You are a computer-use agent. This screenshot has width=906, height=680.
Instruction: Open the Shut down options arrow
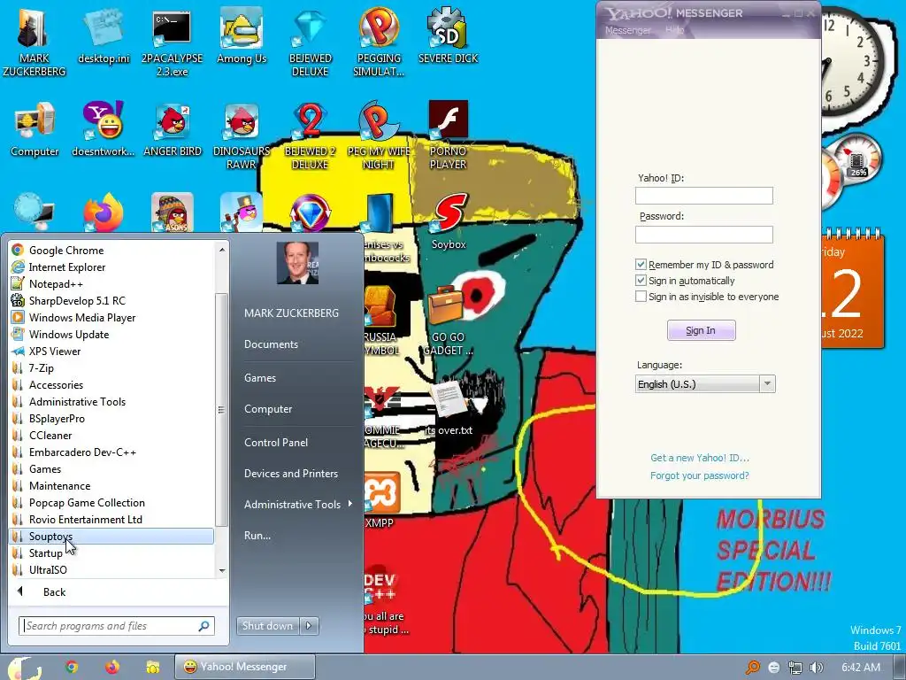point(309,626)
